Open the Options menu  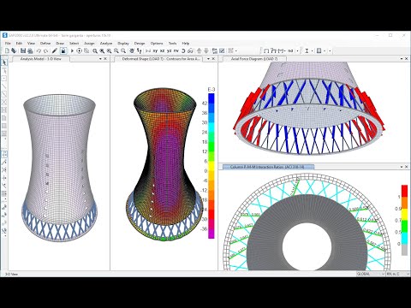pyautogui.click(x=157, y=44)
